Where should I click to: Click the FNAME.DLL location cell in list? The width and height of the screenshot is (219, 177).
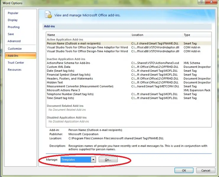tap(155, 43)
